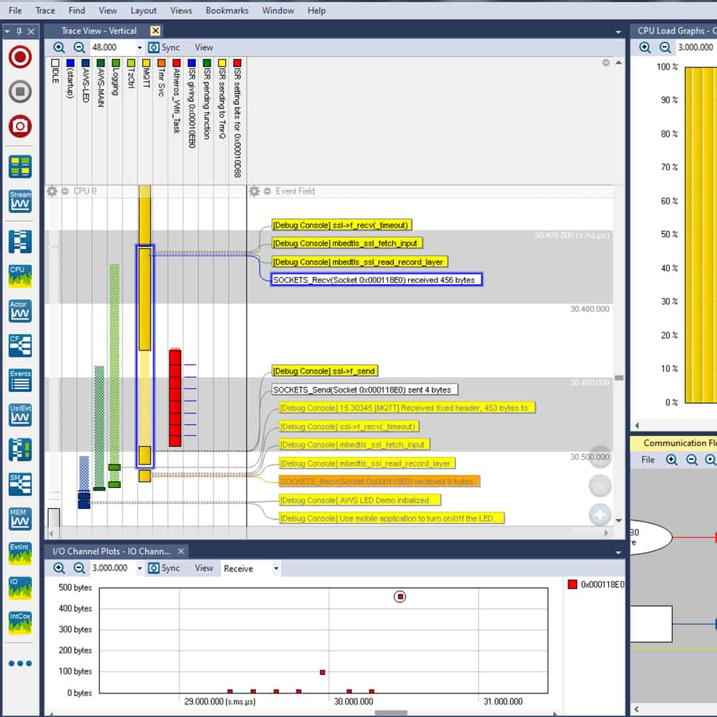Select the circled 456-byte data point

400,596
